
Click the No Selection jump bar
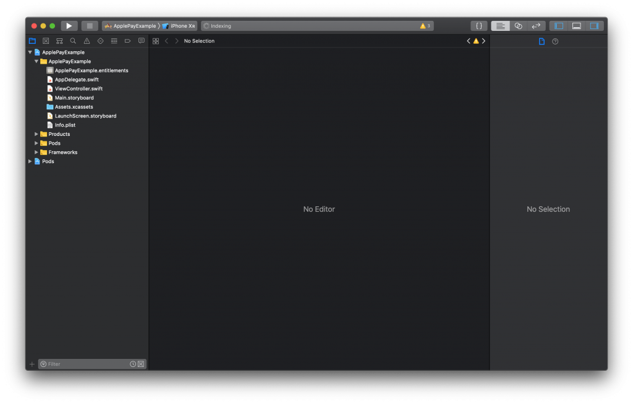coord(199,41)
